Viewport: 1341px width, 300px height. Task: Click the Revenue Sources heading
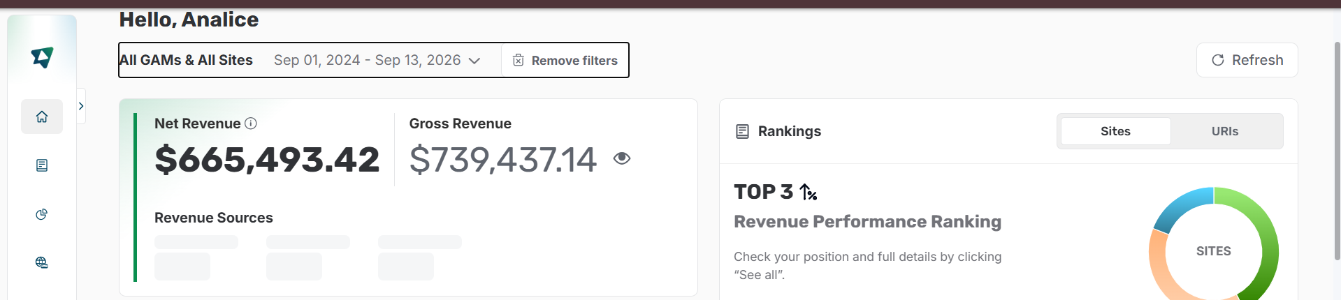pyautogui.click(x=214, y=218)
